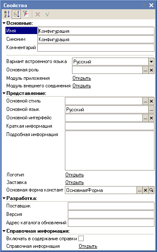157x252 pixels.
Task: Open the Справочная информация link
Action: pyautogui.click(x=88, y=246)
